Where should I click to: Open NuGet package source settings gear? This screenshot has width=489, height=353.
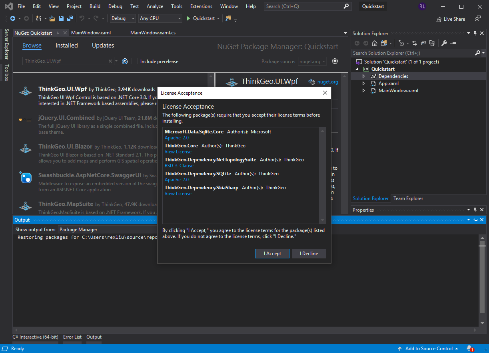coord(335,61)
